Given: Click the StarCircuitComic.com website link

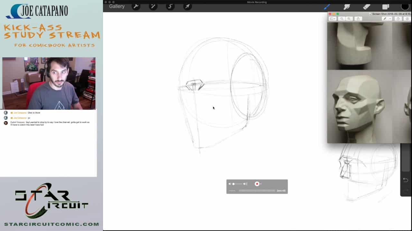Looking at the screenshot, I should pyautogui.click(x=51, y=224).
